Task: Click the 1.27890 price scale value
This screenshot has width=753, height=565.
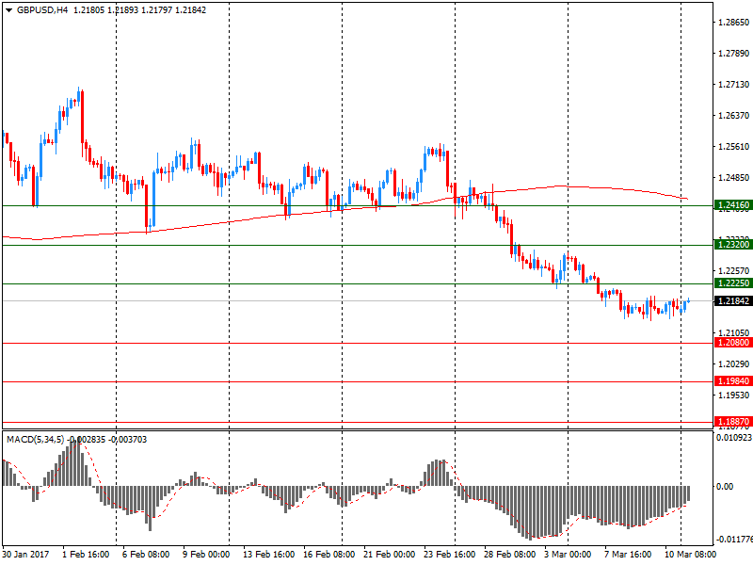Action: 734,54
